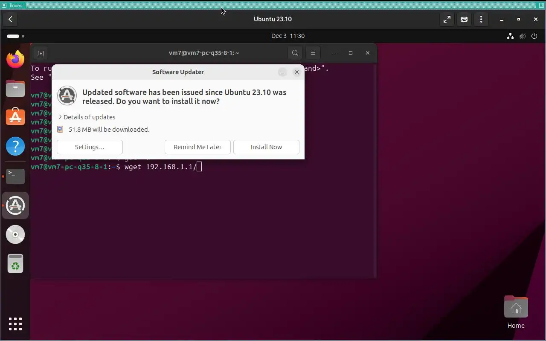Viewport: 546px width, 341px height.
Task: Open a new tab in the terminal
Action: pos(41,53)
